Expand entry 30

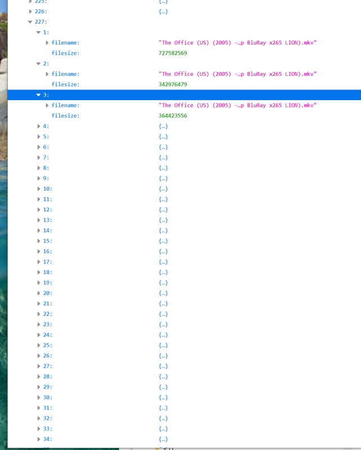tap(39, 397)
